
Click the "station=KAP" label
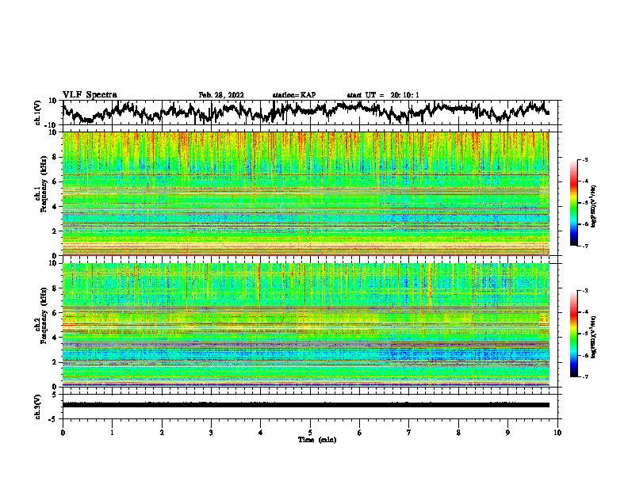[294, 95]
